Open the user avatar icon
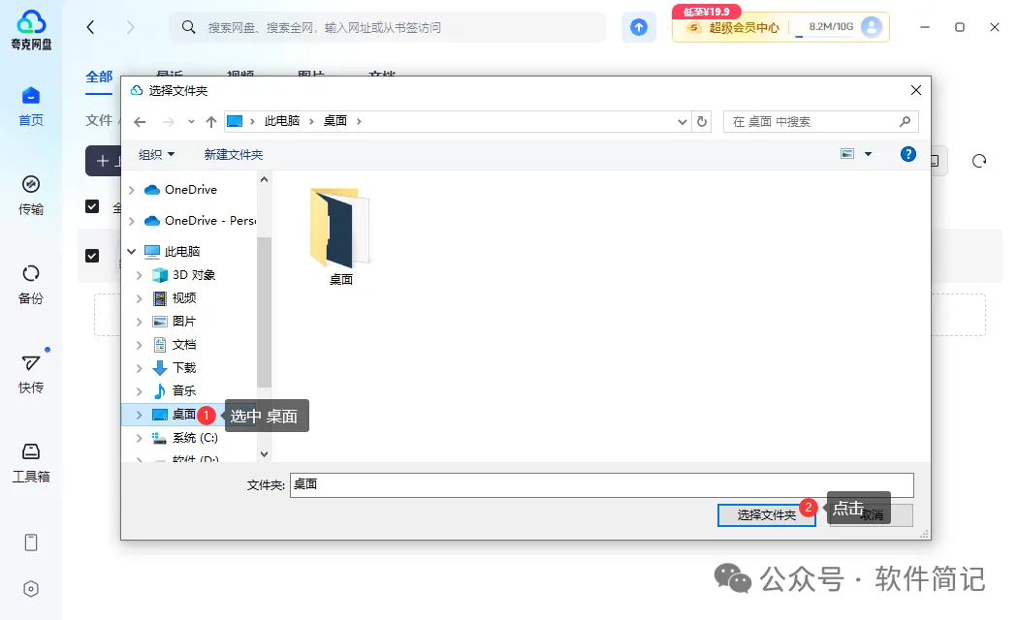 [x=872, y=27]
